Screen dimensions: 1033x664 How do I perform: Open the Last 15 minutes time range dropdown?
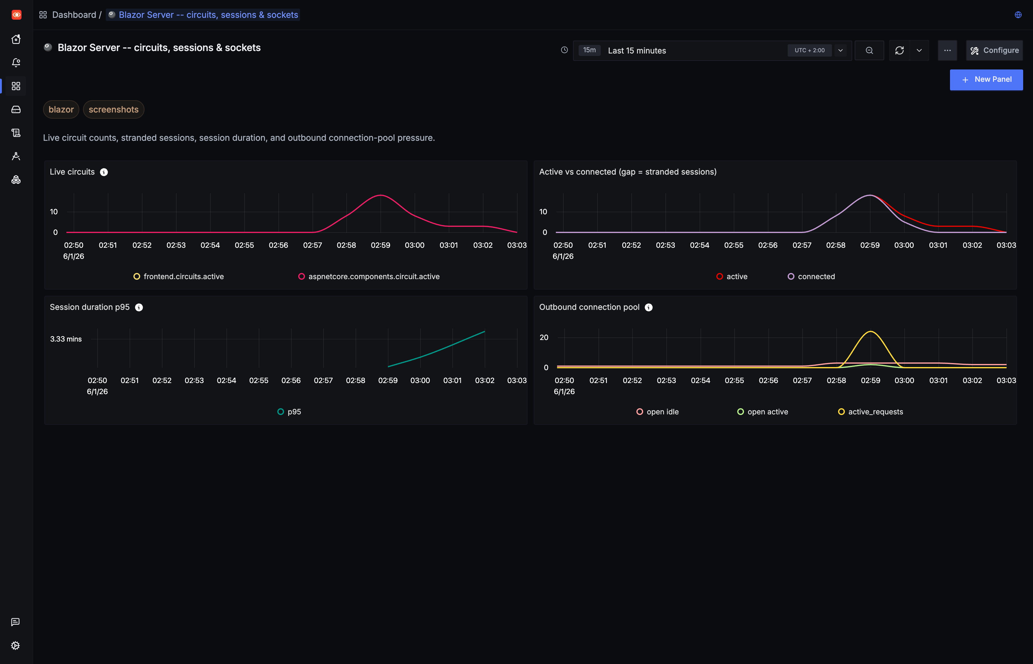[x=712, y=50]
